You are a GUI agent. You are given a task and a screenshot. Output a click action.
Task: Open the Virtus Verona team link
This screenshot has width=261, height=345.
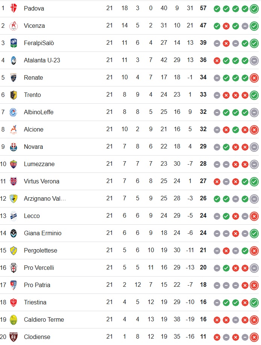click(42, 181)
